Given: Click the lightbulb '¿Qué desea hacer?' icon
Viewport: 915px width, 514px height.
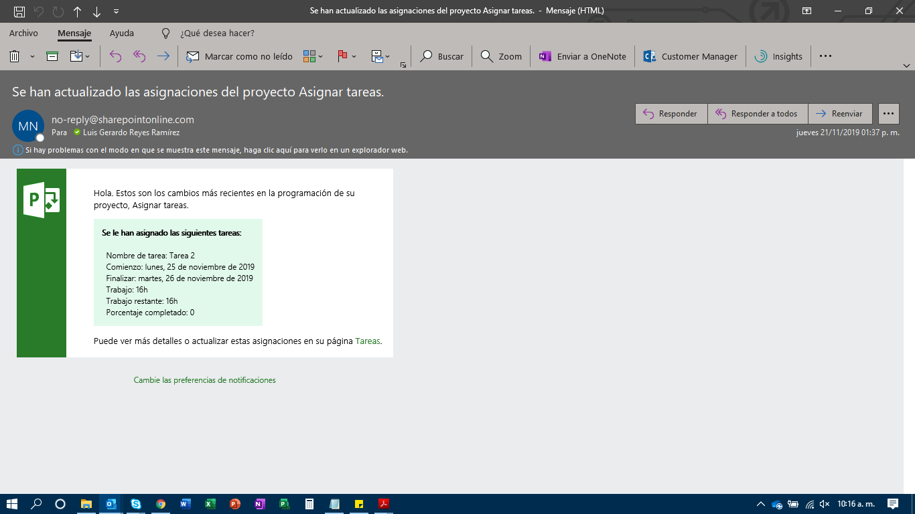Looking at the screenshot, I should coord(166,33).
